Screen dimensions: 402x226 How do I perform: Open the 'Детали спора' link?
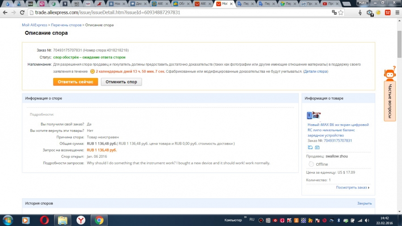(x=315, y=71)
